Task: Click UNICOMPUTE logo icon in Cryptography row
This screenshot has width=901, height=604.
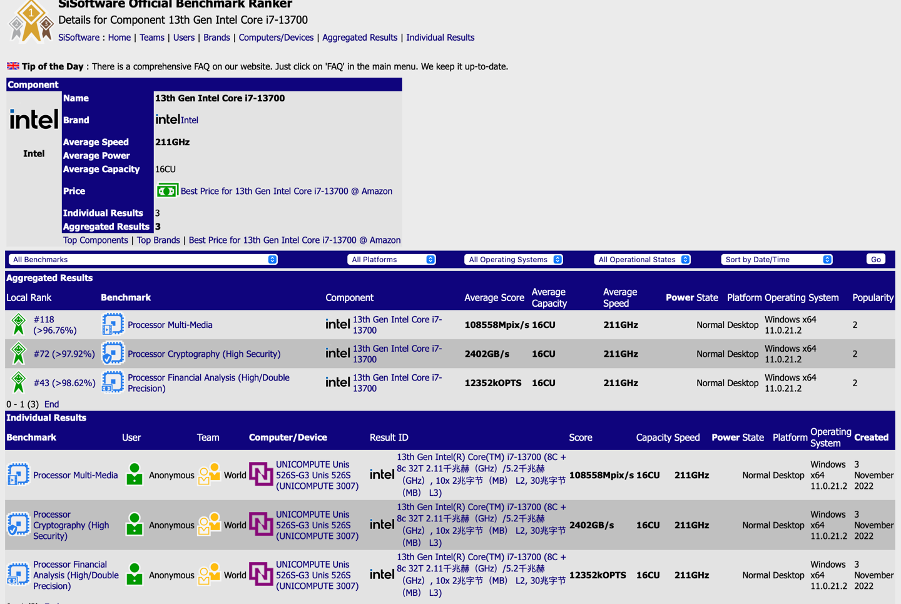Action: point(261,524)
